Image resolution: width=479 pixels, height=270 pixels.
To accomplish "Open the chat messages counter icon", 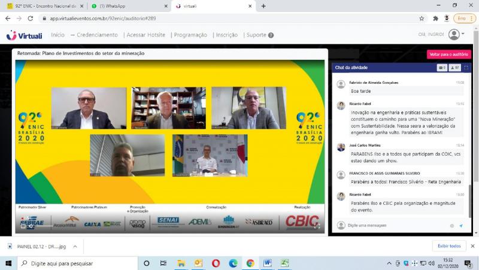I will click(442, 68).
